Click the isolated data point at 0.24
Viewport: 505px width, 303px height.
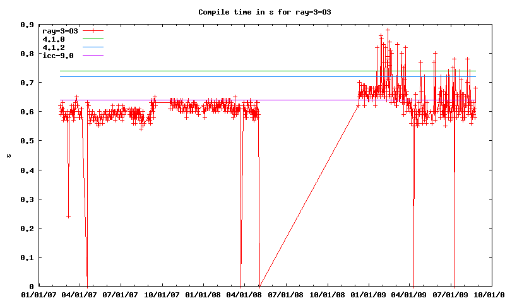(68, 217)
